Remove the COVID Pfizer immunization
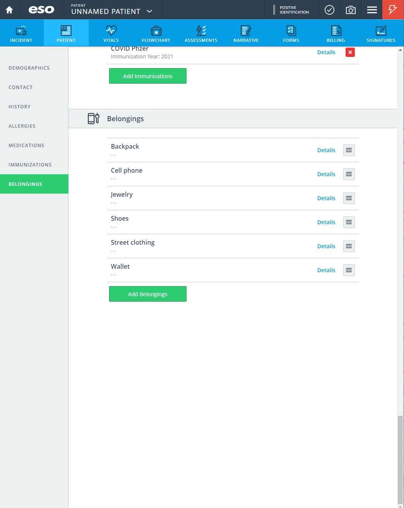This screenshot has height=508, width=404. click(350, 52)
